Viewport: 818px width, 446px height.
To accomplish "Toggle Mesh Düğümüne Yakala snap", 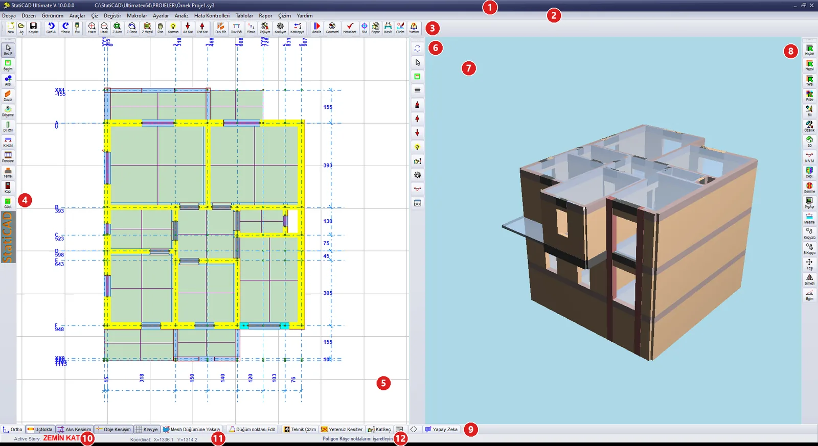I will point(191,430).
